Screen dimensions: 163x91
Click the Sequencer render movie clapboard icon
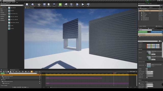11,72
